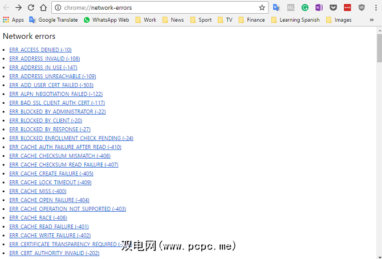The width and height of the screenshot is (382, 259).
Task: Open ERR_CERT_AUTHORITY_INVALID (-202) link
Action: click(x=54, y=253)
